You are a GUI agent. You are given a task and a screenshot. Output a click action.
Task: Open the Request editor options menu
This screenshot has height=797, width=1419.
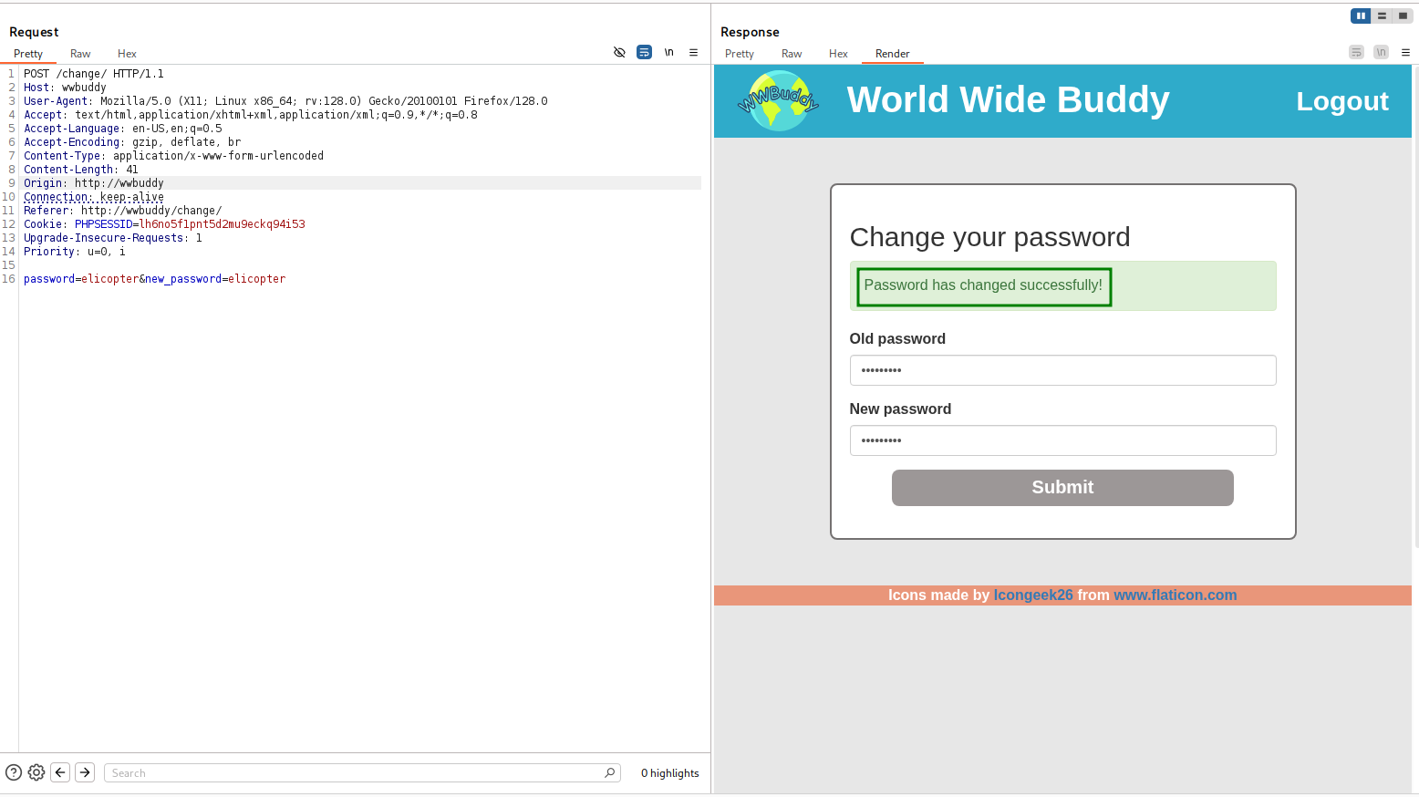(x=693, y=52)
